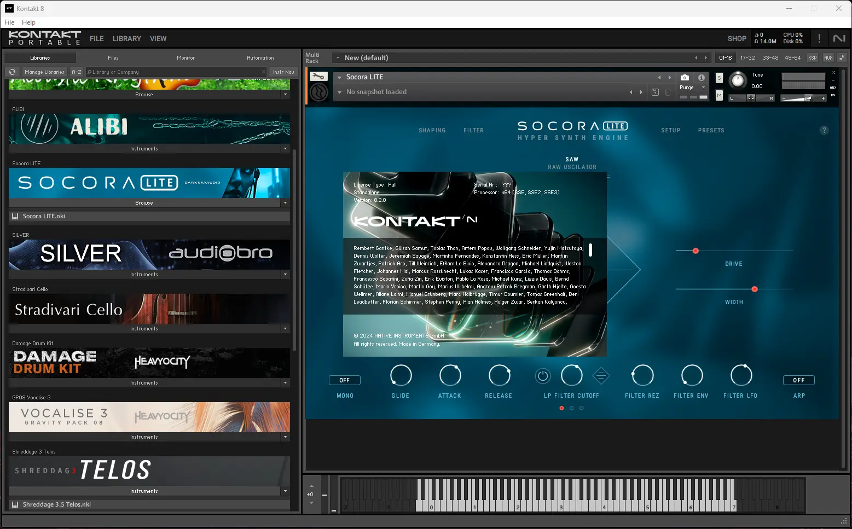
Task: Click previous multi preset arrow
Action: 696,57
